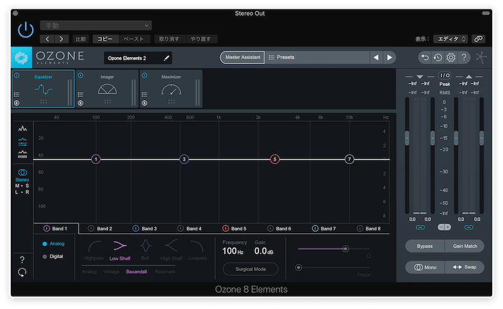The width and height of the screenshot is (503, 309).
Task: Open undo history clock icon
Action: 438,58
